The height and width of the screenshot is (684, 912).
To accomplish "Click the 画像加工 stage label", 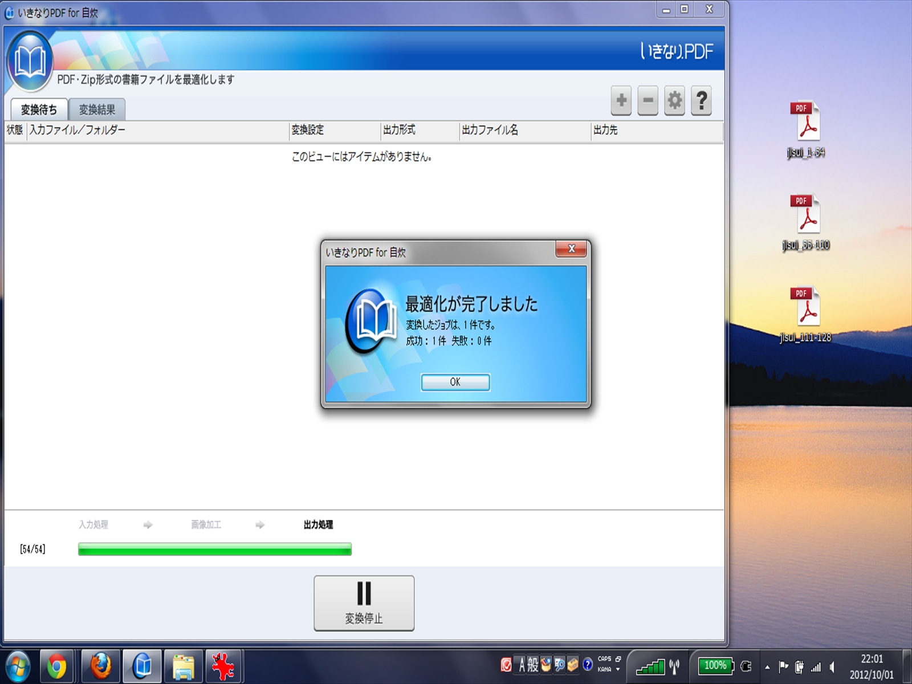I will coord(206,524).
